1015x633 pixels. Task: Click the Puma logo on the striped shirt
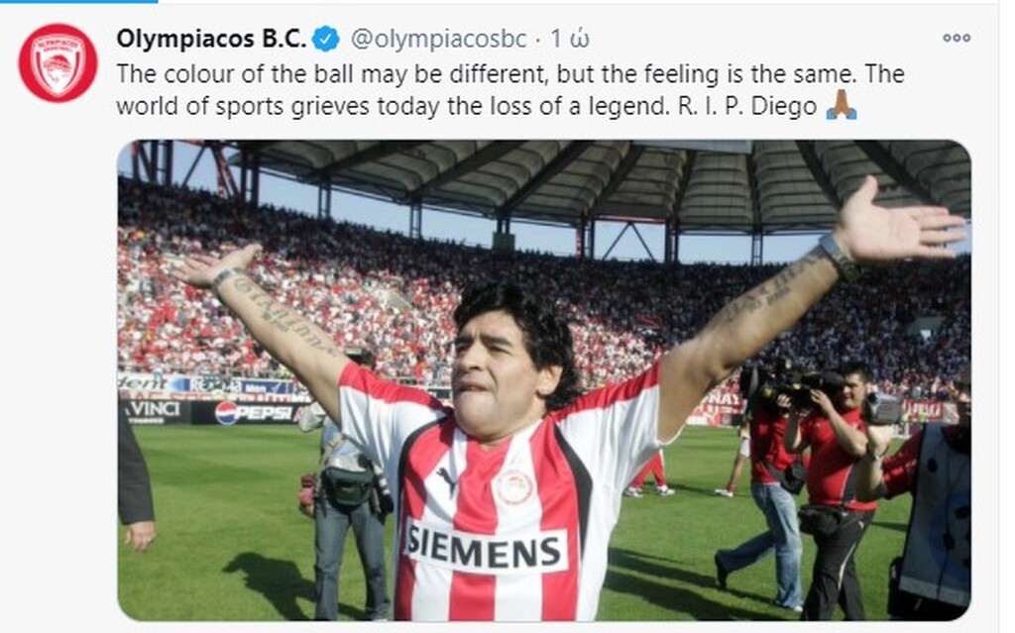tap(446, 478)
